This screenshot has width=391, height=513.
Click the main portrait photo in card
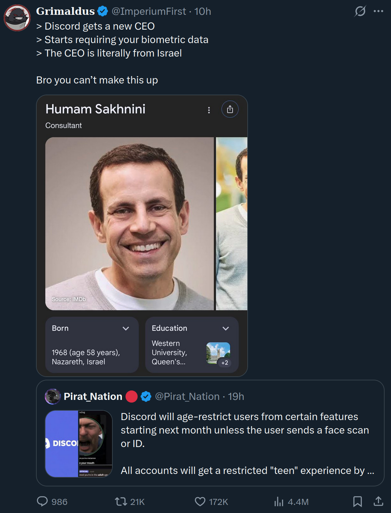point(130,224)
